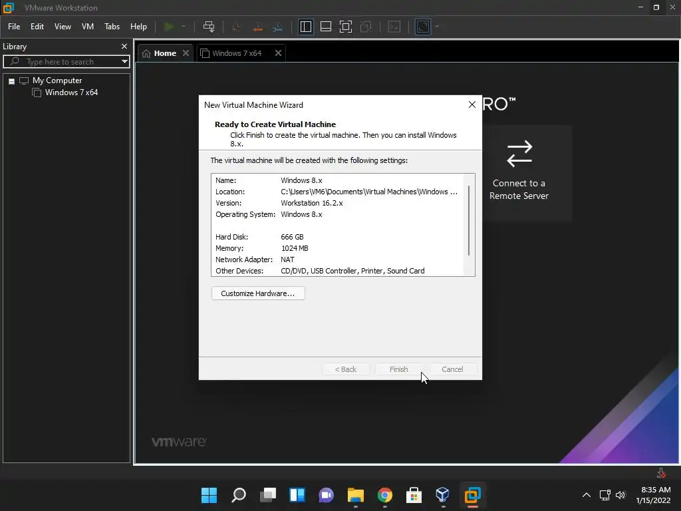
Task: Click VMware Workstation taskbar icon
Action: point(473,495)
